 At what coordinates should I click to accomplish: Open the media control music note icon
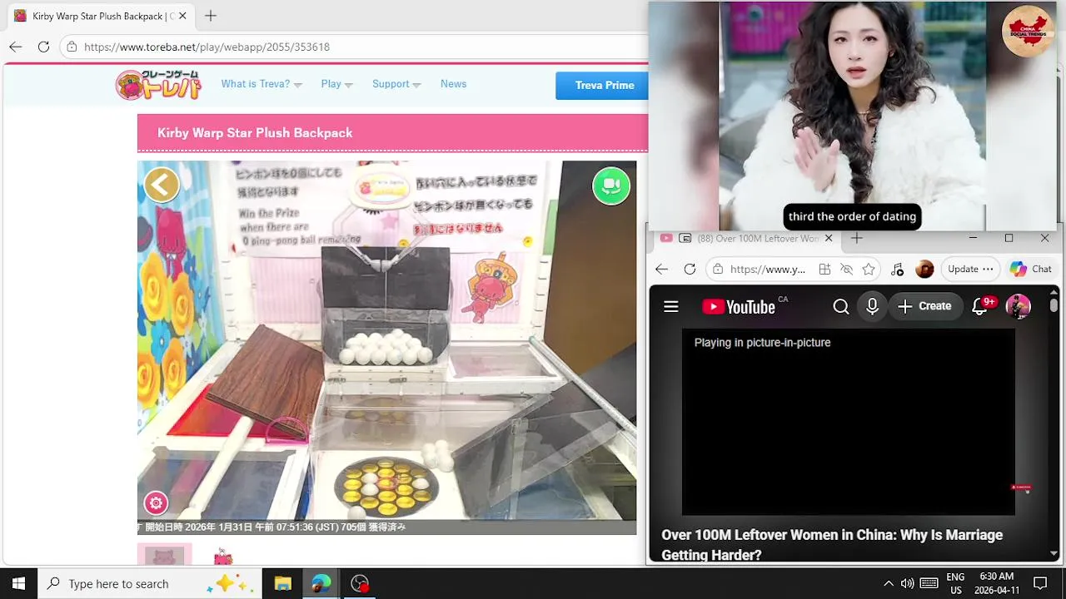(897, 270)
